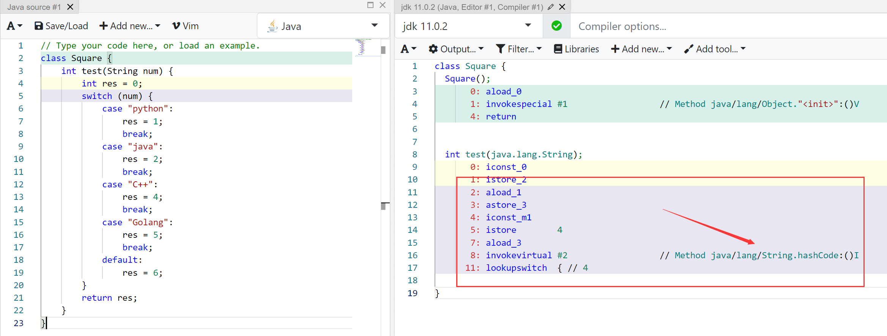Close the source editor pane
Screen dimensions: 887x336
(383, 5)
